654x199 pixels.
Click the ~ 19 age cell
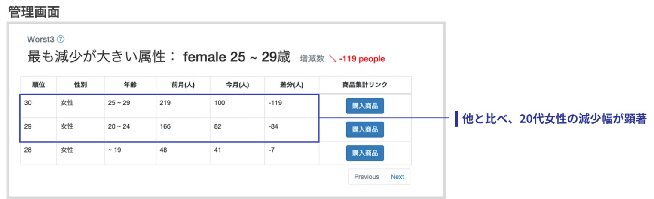click(x=114, y=150)
